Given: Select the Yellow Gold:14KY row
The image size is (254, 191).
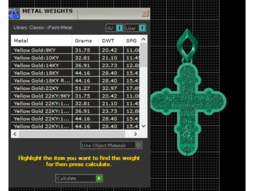Looking at the screenshot, I should click(x=76, y=65).
